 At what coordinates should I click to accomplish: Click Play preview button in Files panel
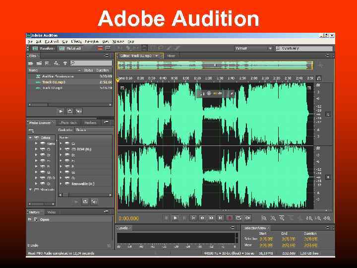tap(61, 111)
